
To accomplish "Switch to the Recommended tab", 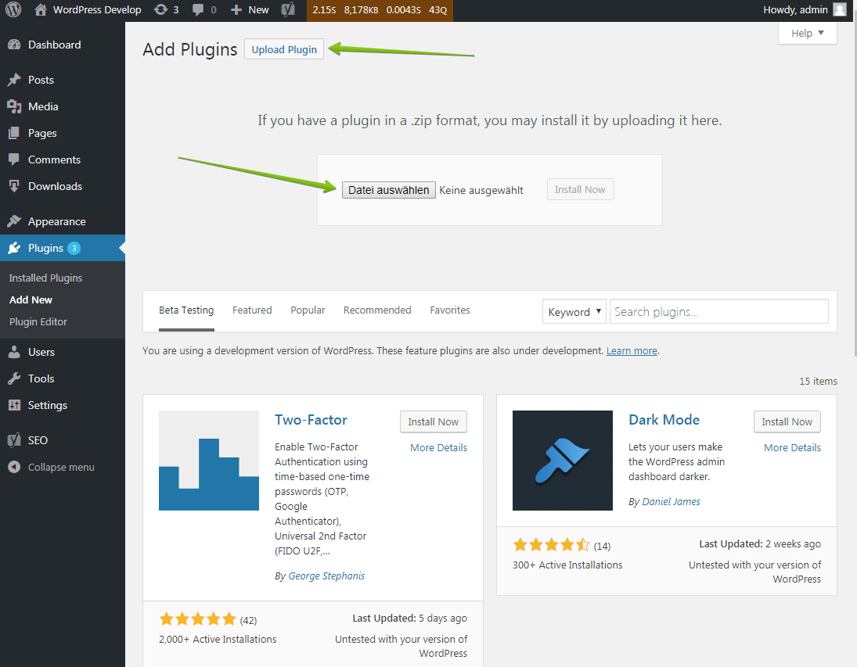I will pyautogui.click(x=377, y=310).
